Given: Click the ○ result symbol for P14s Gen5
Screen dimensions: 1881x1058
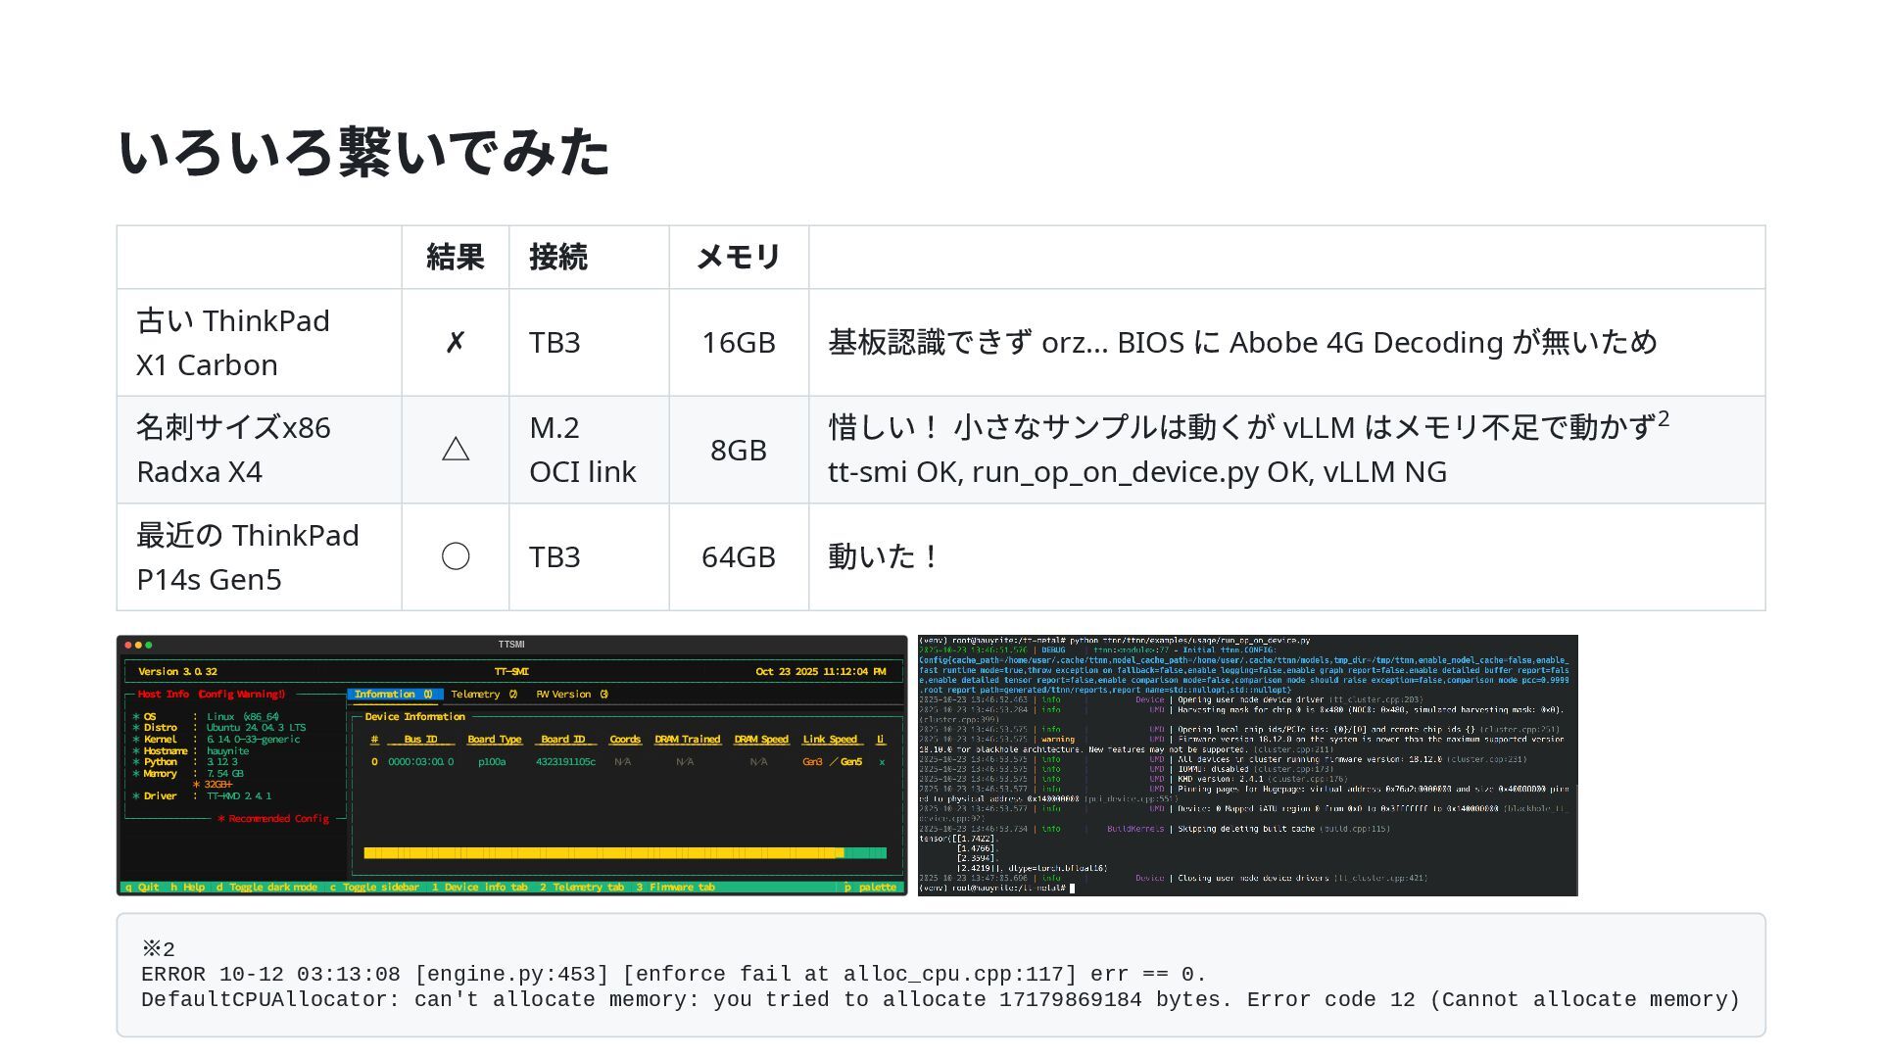Looking at the screenshot, I should click(455, 556).
